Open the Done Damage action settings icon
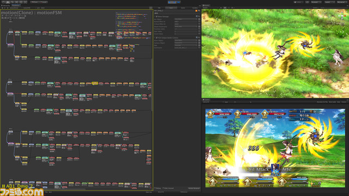The height and width of the screenshot is (196, 349). click(x=199, y=16)
